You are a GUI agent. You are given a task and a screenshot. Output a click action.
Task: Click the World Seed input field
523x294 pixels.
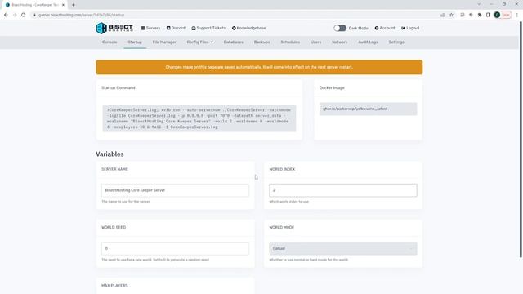click(x=175, y=248)
